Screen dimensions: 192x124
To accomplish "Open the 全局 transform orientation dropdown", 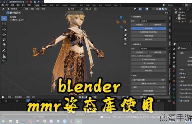I will point(73,9).
